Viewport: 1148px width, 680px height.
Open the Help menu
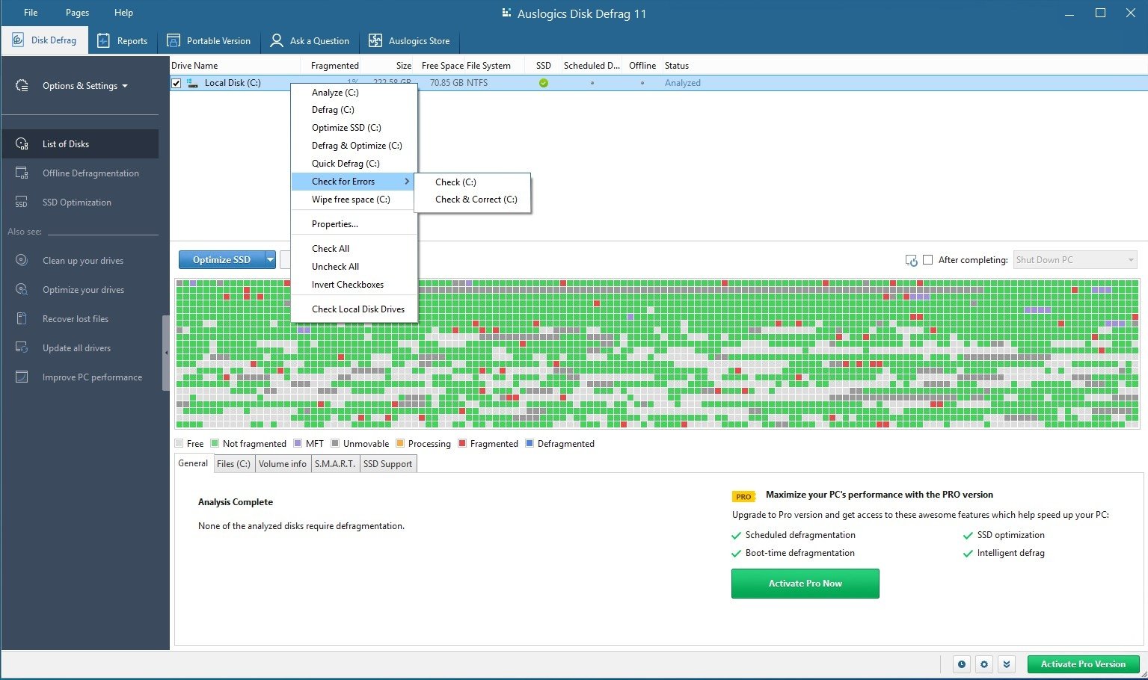(x=123, y=13)
